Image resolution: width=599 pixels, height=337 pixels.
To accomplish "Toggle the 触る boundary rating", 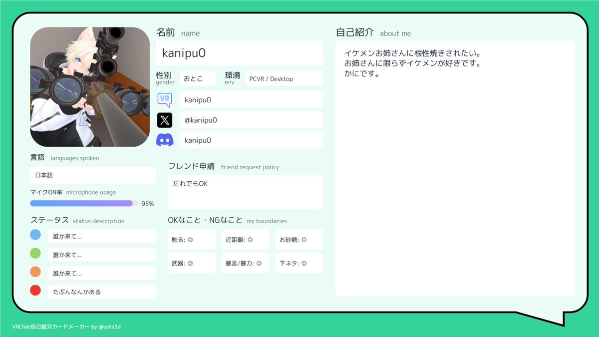I will (192, 239).
